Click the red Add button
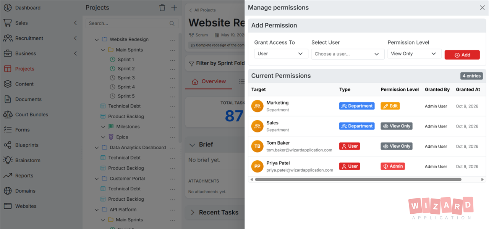489x229 pixels. (462, 55)
